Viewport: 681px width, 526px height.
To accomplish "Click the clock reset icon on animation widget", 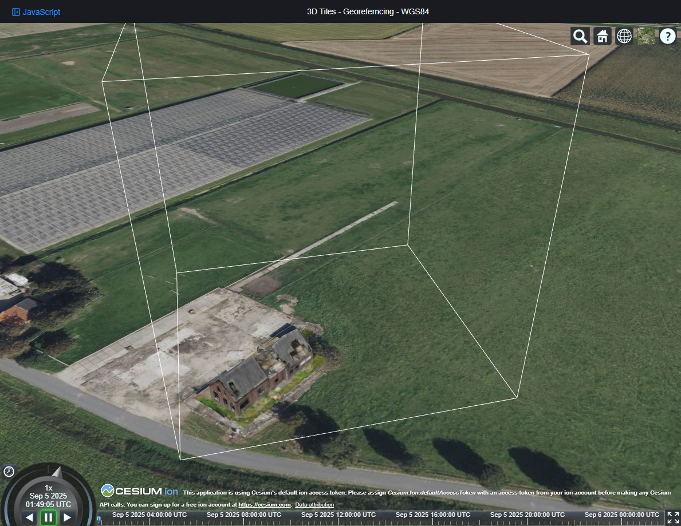I will [x=9, y=472].
